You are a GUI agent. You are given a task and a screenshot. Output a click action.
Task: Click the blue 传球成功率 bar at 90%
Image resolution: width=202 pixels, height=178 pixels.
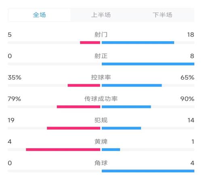click(126, 107)
